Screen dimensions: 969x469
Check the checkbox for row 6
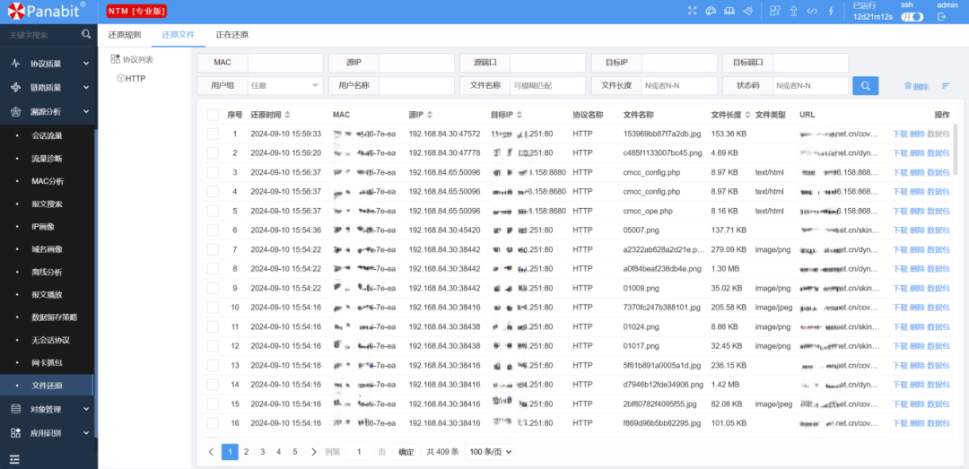point(213,230)
